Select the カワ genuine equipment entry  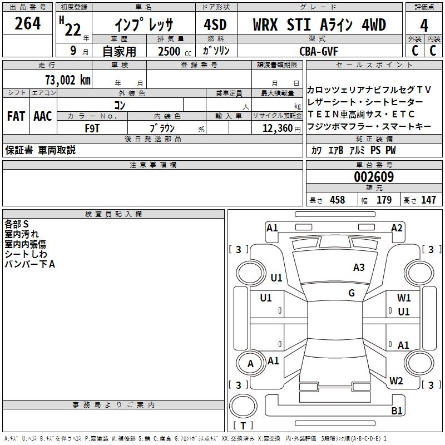317,150
